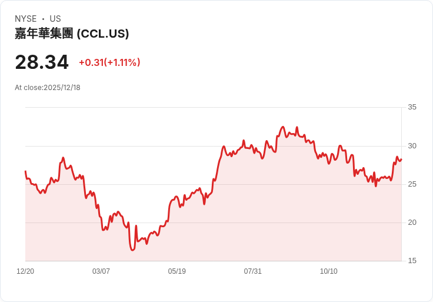Click the 07/31 date label on x-axis
Viewport: 433px width, 302px height.
(252, 271)
